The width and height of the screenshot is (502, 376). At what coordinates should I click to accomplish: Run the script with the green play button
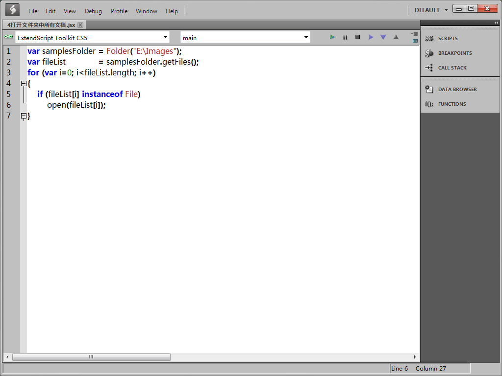click(332, 37)
